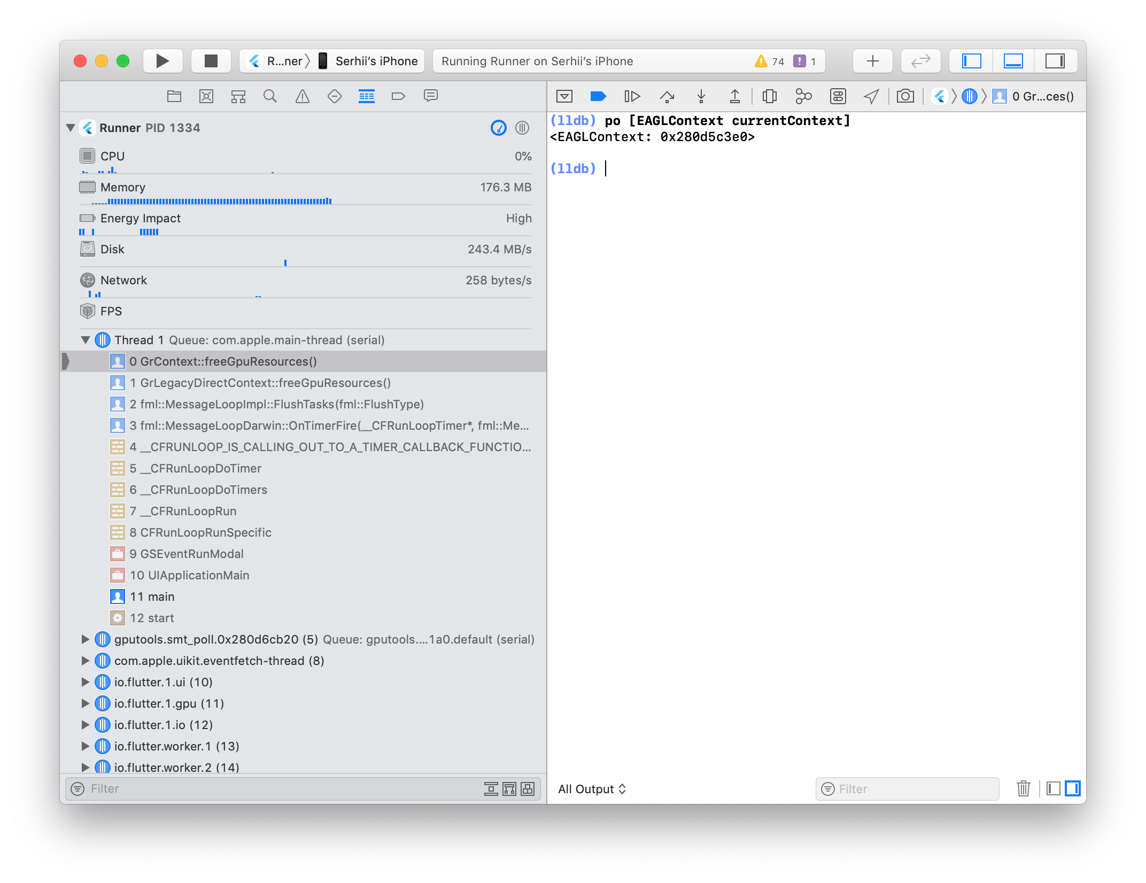This screenshot has width=1146, height=883.
Task: Collapse Thread 1 main-thread disclosure triangle
Action: [x=86, y=340]
